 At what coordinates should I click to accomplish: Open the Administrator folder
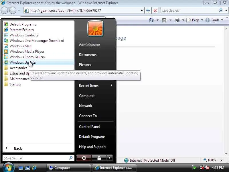tap(89, 45)
